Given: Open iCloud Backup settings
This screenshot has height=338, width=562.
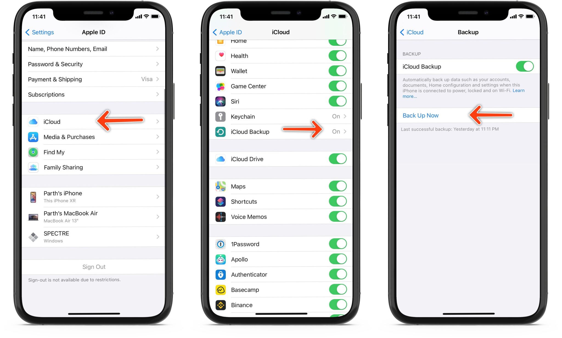Looking at the screenshot, I should 281,132.
